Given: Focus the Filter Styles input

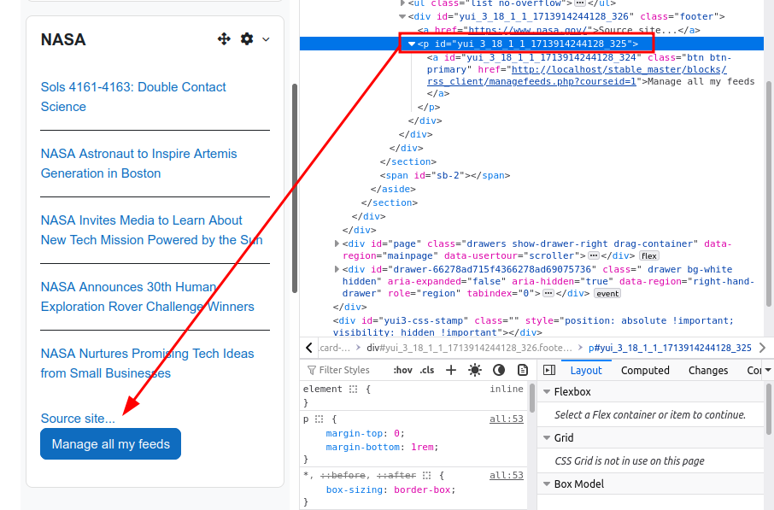Looking at the screenshot, I should [344, 370].
